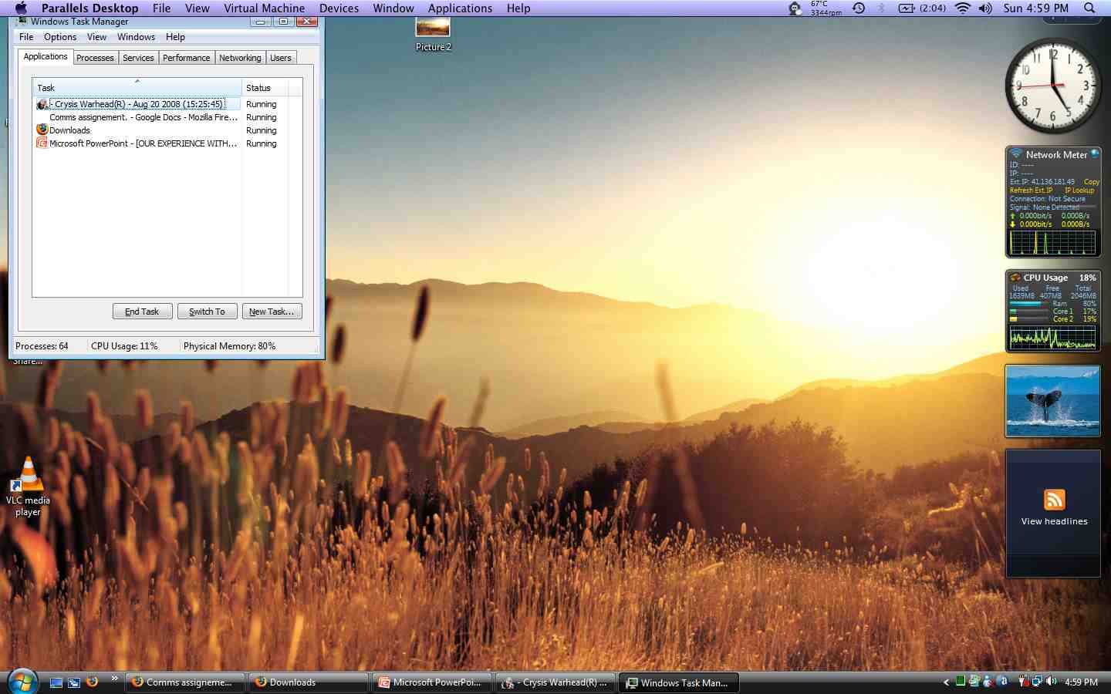Open Task Manager File menu
The image size is (1111, 694).
(26, 37)
